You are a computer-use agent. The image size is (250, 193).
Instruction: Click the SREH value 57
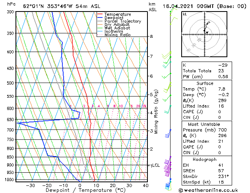[221, 171]
